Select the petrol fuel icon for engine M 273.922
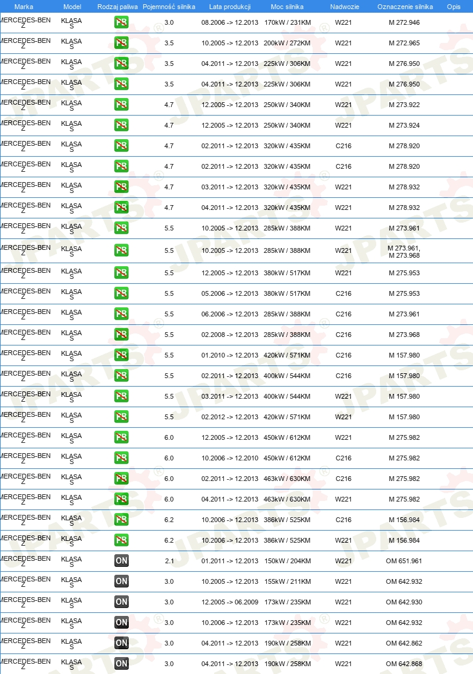Viewport: 473px width, 674px height. [122, 105]
